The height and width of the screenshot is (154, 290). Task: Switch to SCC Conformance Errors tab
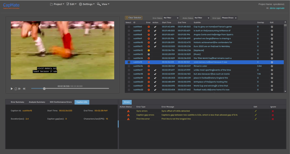(61, 102)
